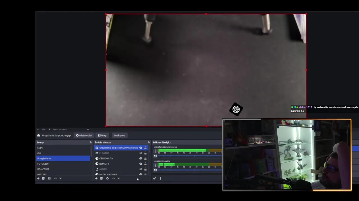The height and width of the screenshot is (201, 359).
Task: Hide the DONEJTY source
Action: pyautogui.click(x=141, y=164)
